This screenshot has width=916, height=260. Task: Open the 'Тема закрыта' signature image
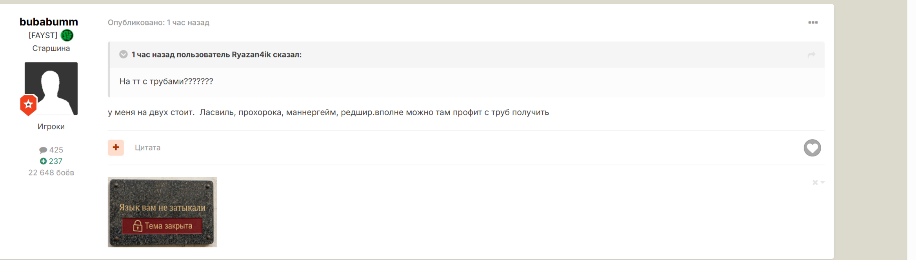click(x=162, y=212)
